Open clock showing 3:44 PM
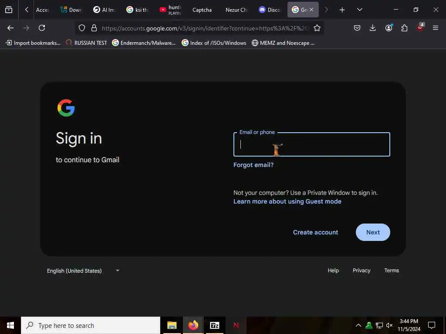The image size is (446, 334). [409, 325]
